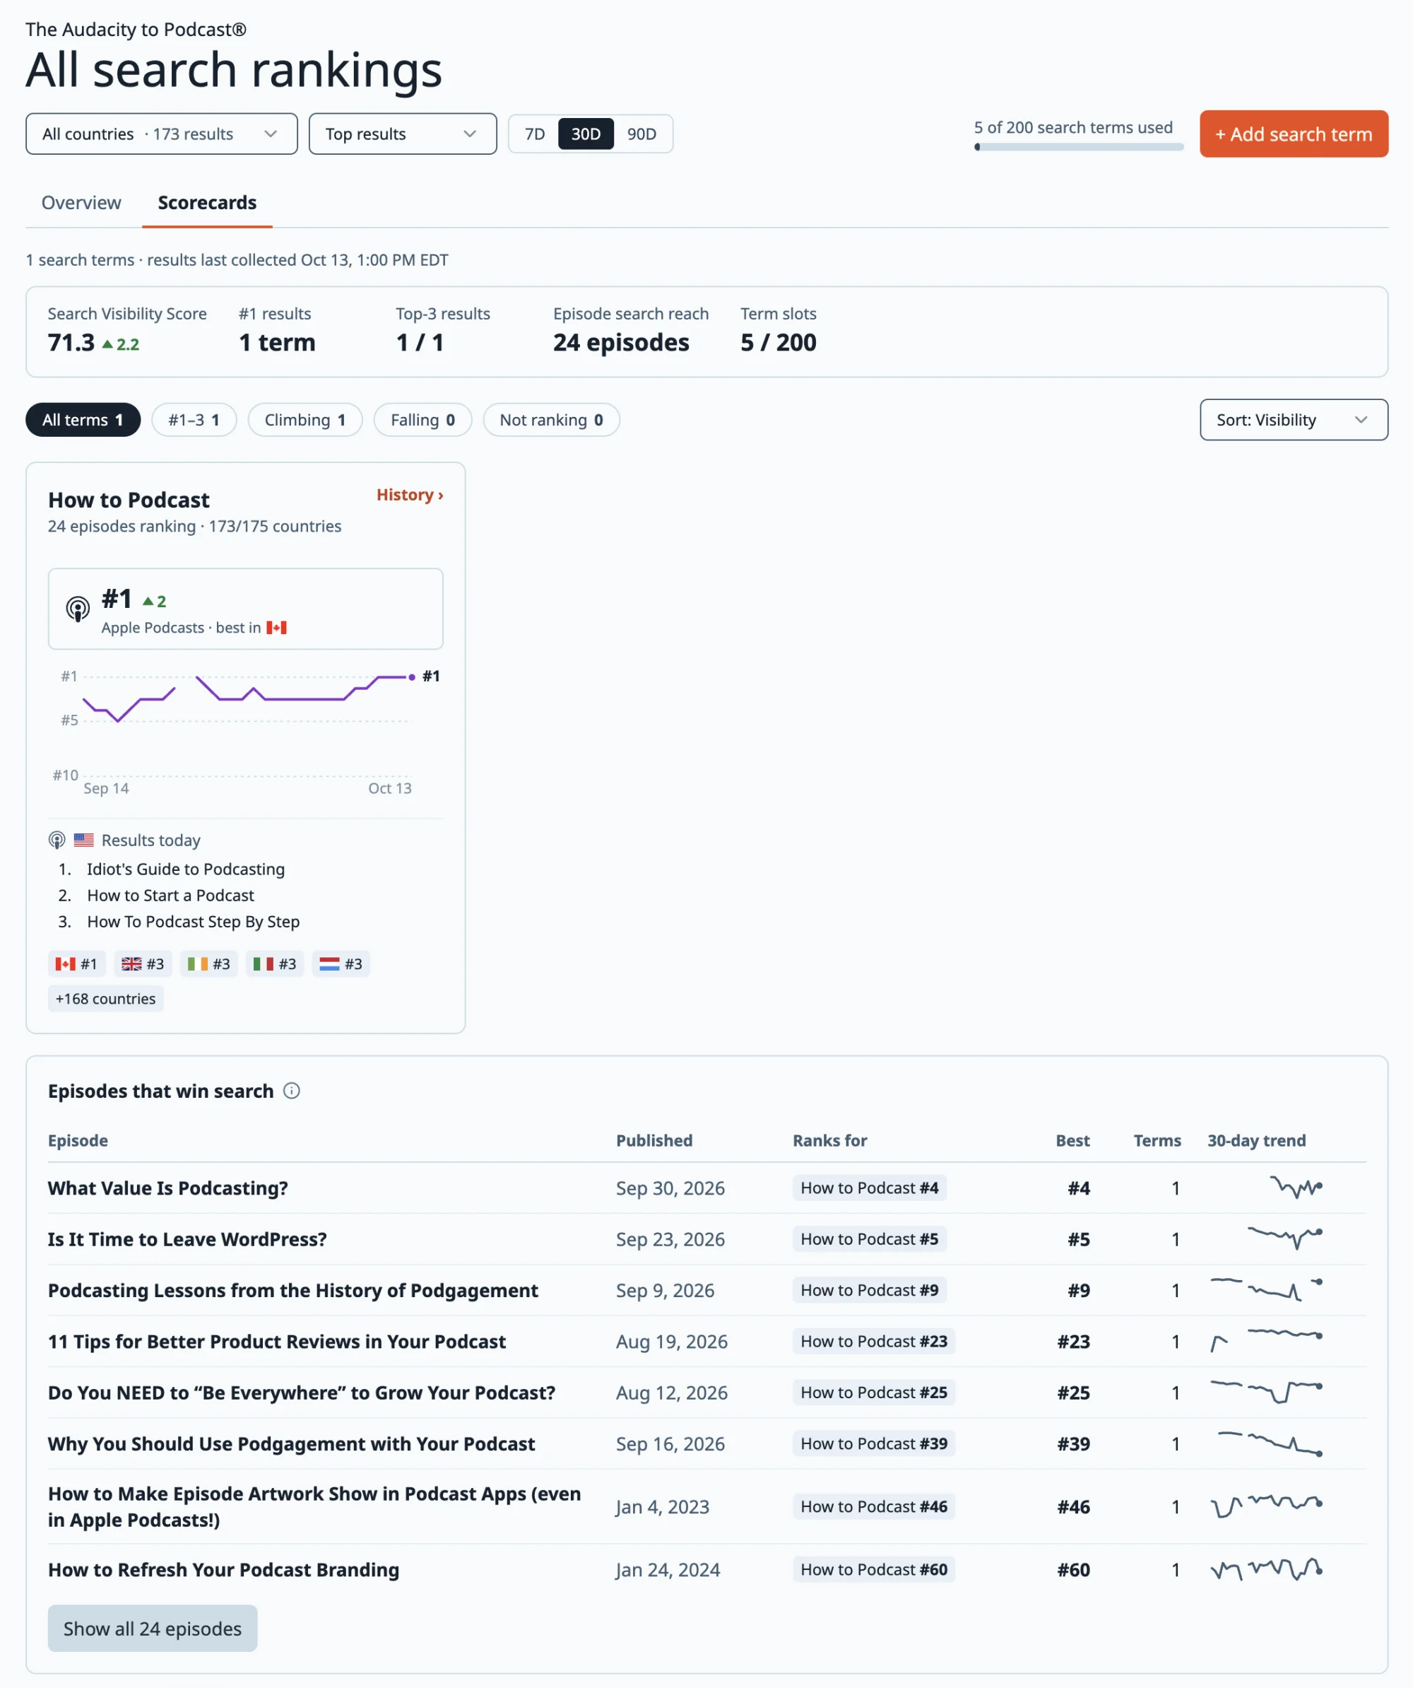Click the How to Podcast #23 rank badge
Viewport: 1413px width, 1688px height.
point(873,1341)
